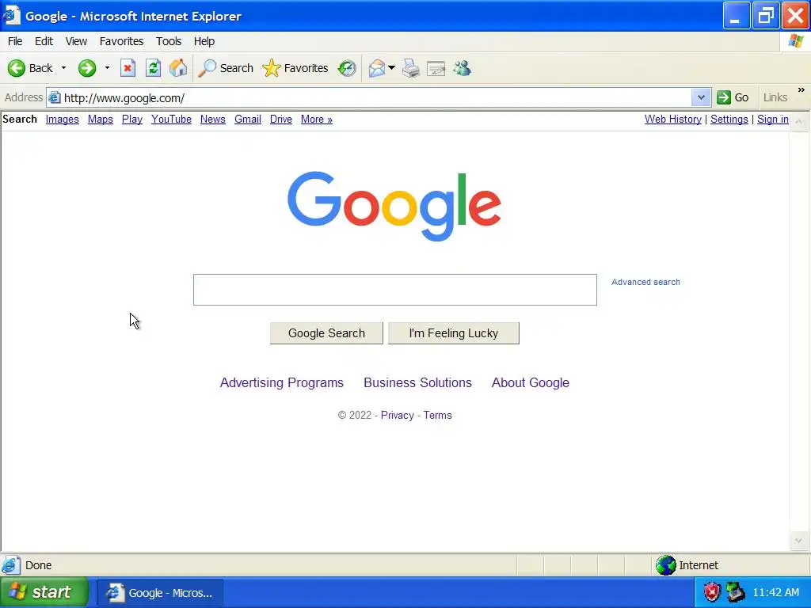Refresh the page with the green arrows icon
This screenshot has width=811, height=608.
153,68
